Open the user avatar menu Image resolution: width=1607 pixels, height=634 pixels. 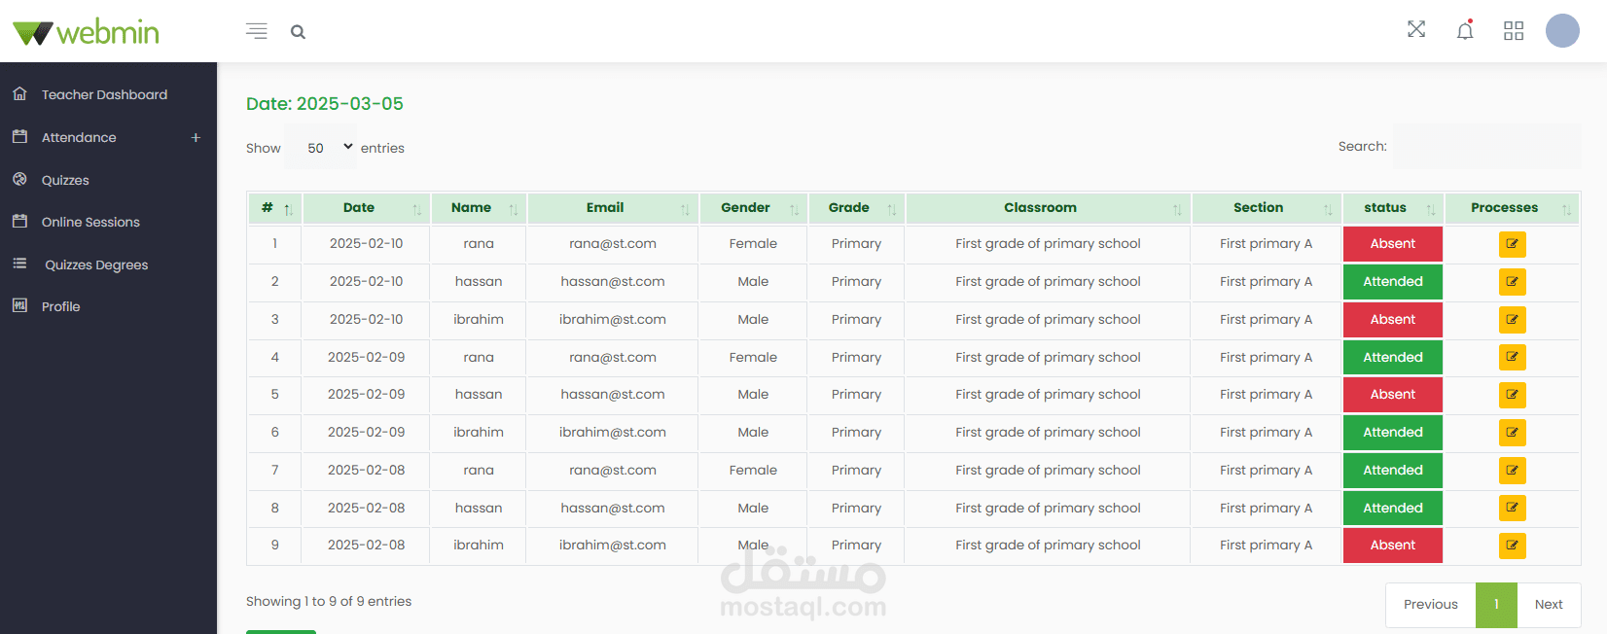pos(1562,30)
